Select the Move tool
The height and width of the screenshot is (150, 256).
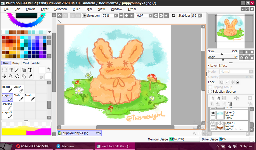[x=4, y=76]
